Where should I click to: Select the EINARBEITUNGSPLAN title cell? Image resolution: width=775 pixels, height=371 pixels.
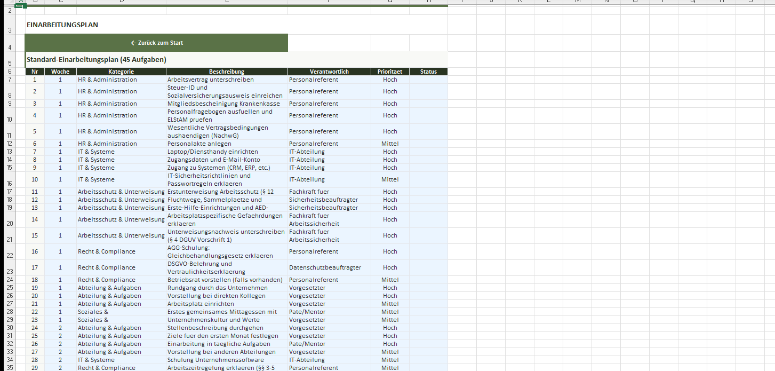(x=62, y=25)
